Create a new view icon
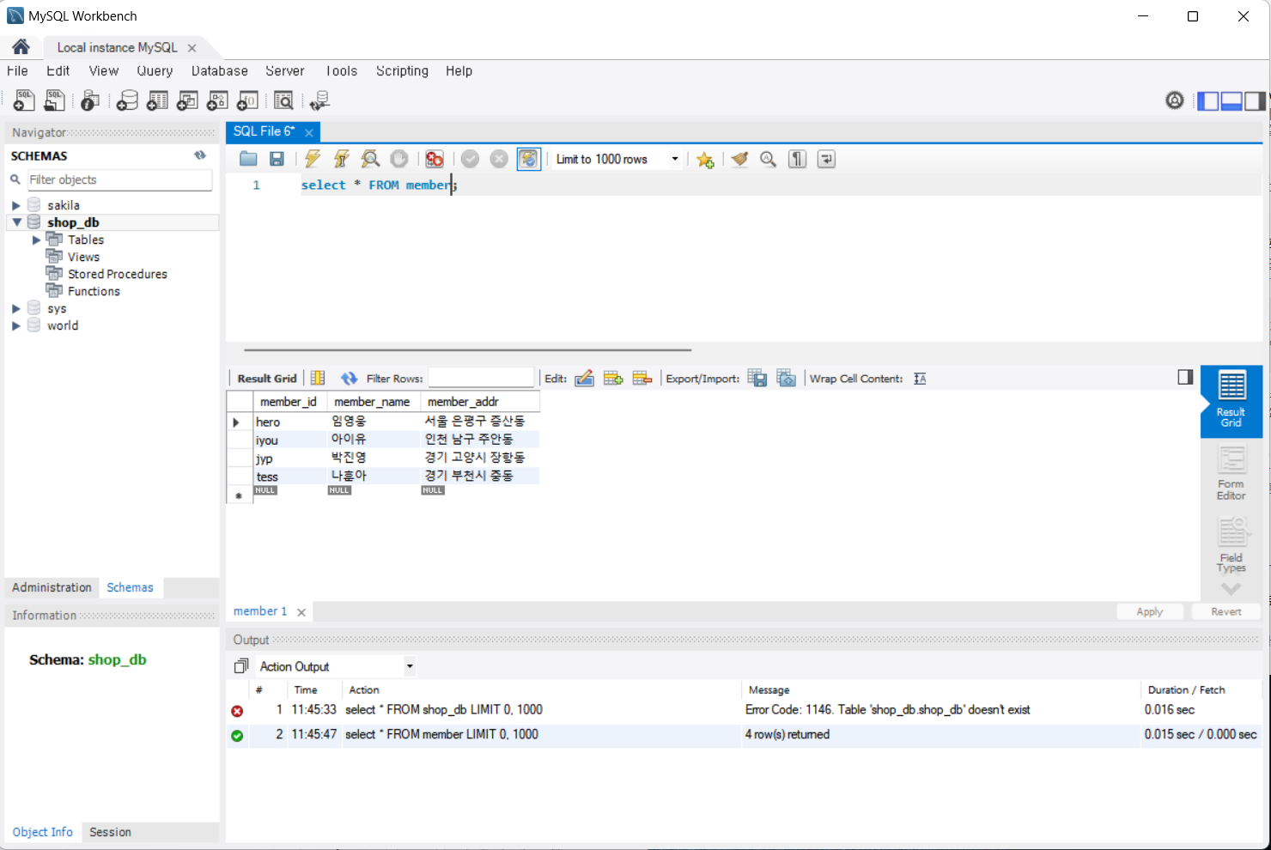1271x850 pixels. (187, 100)
